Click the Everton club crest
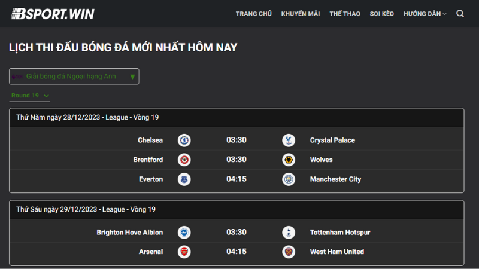Viewport: 479px width, 269px height. [184, 179]
